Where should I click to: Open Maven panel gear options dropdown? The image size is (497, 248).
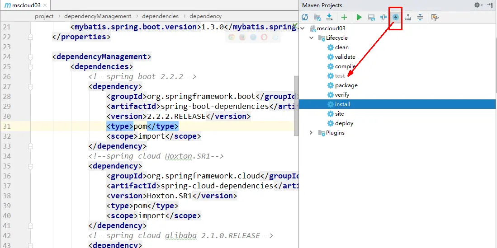478,5
